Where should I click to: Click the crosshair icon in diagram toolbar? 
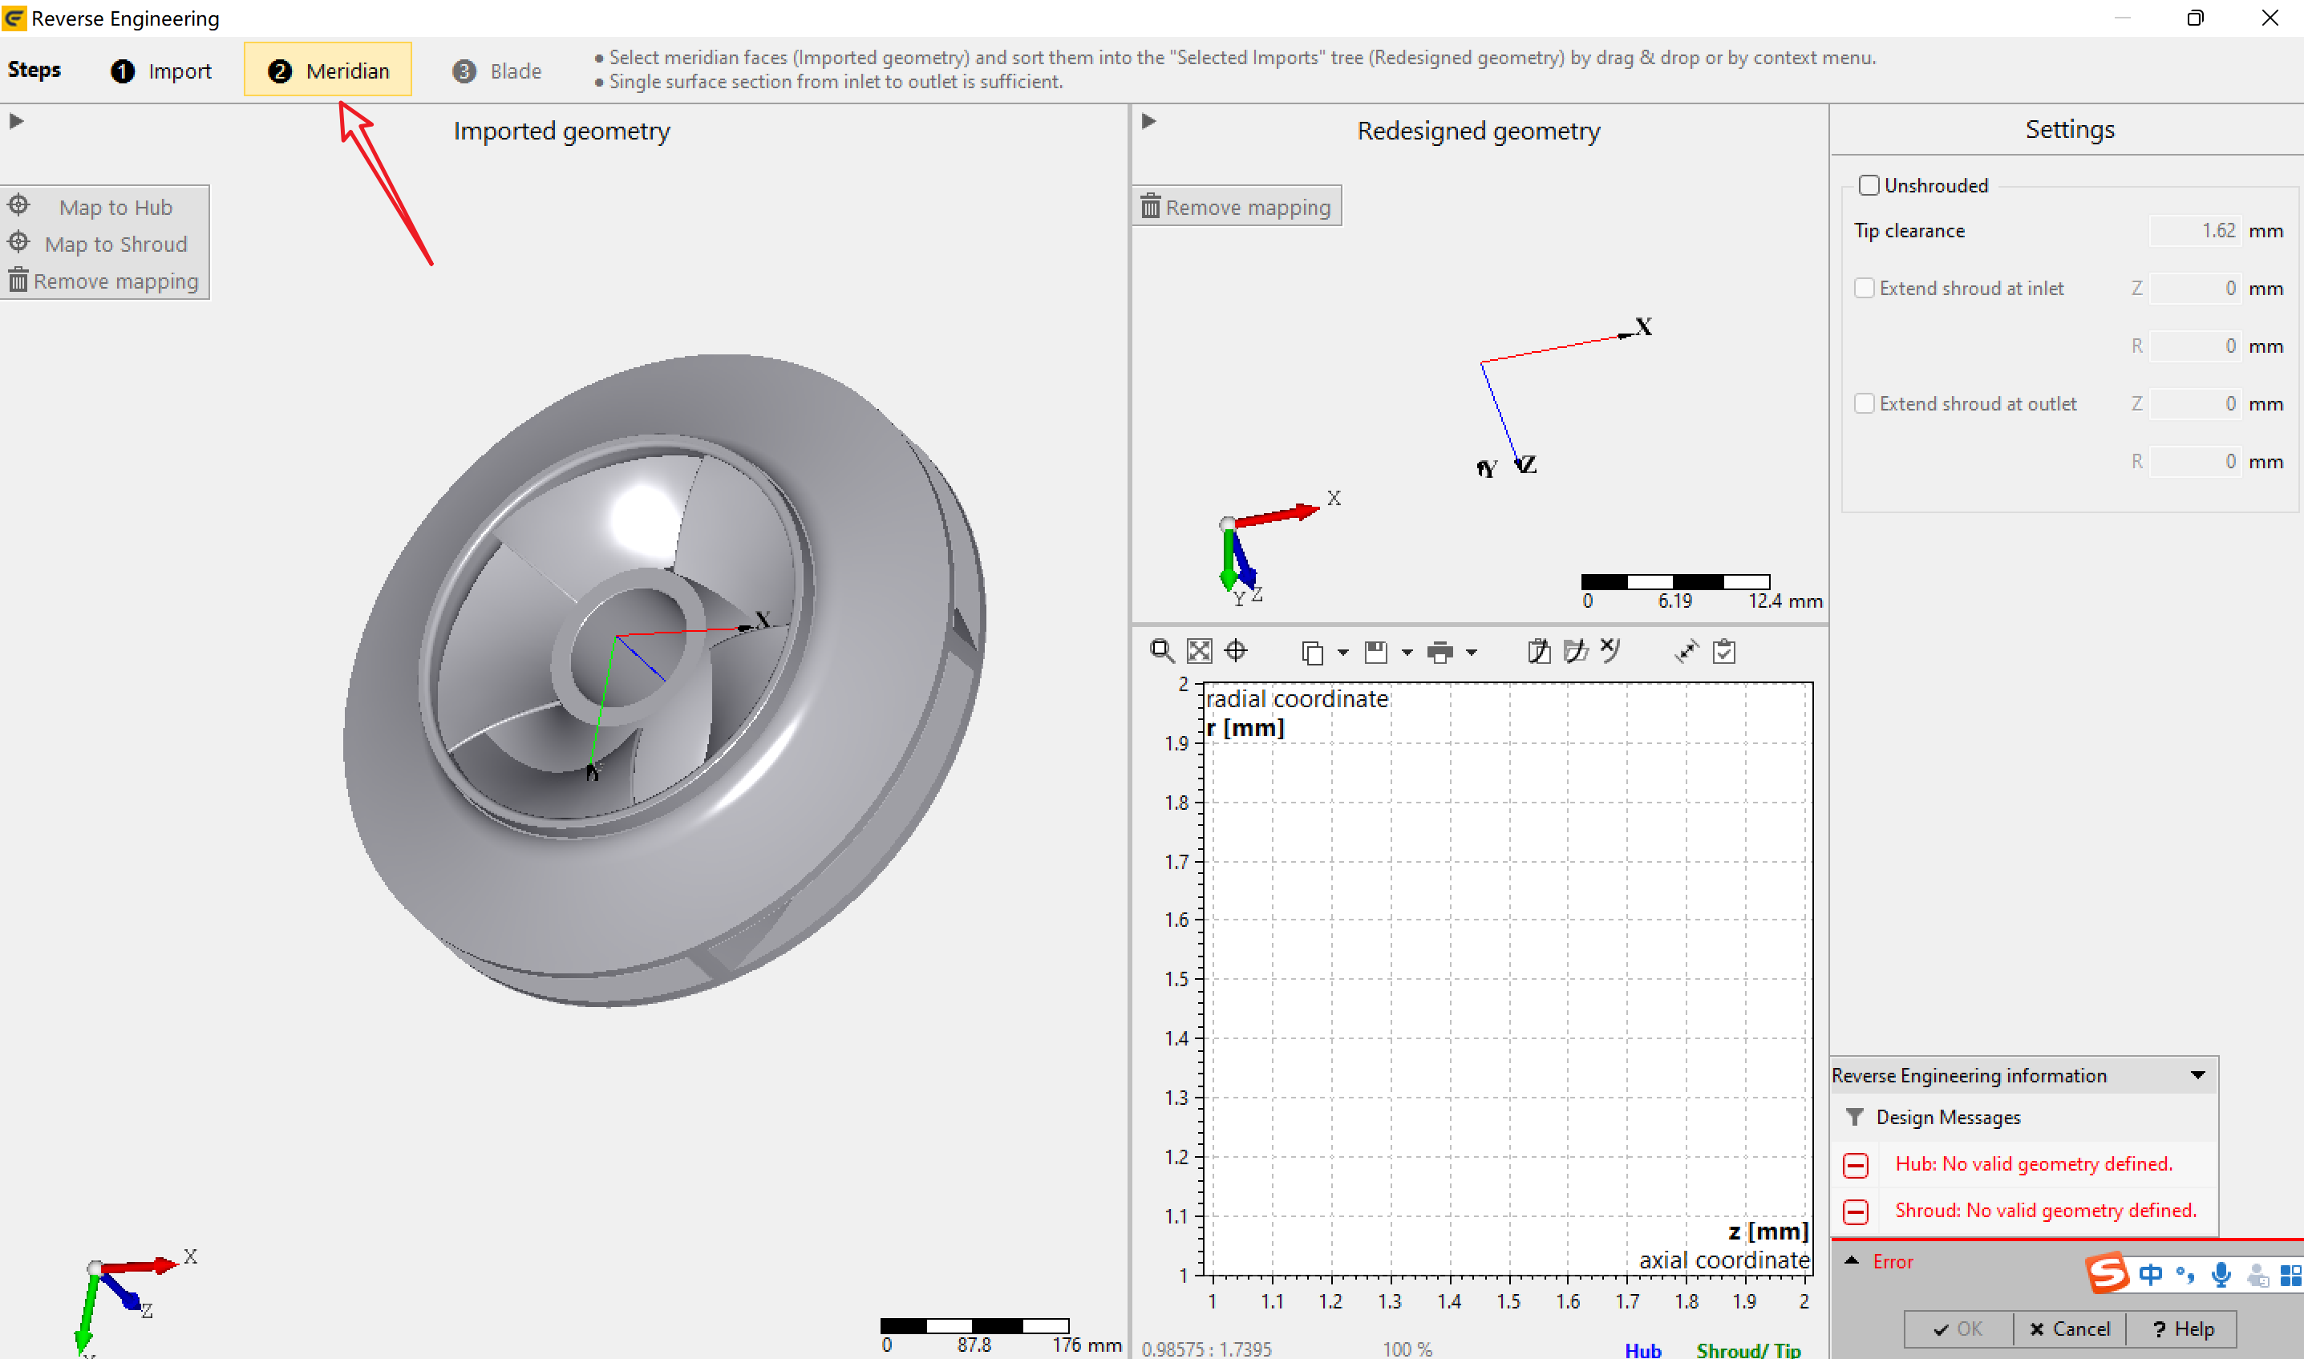point(1235,651)
